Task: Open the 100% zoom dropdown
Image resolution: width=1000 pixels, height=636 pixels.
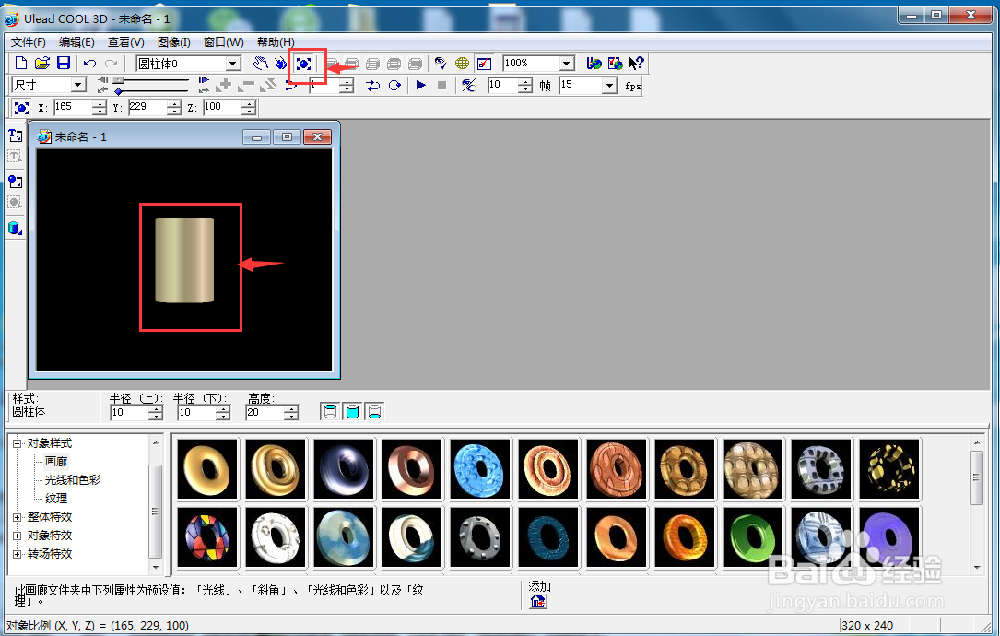Action: (x=566, y=64)
